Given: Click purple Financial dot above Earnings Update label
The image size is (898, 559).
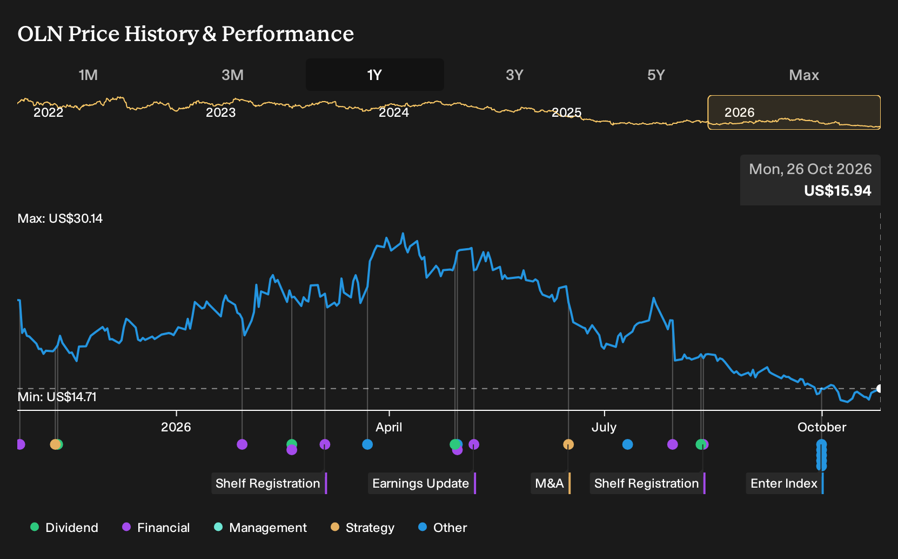Looking at the screenshot, I should [x=474, y=444].
